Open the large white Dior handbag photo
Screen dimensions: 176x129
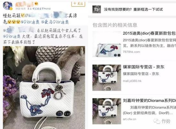tap(44, 87)
